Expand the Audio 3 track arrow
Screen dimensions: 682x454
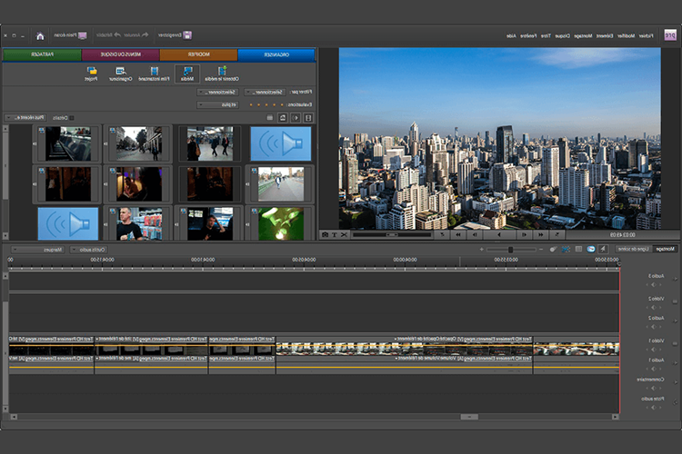coord(676,279)
